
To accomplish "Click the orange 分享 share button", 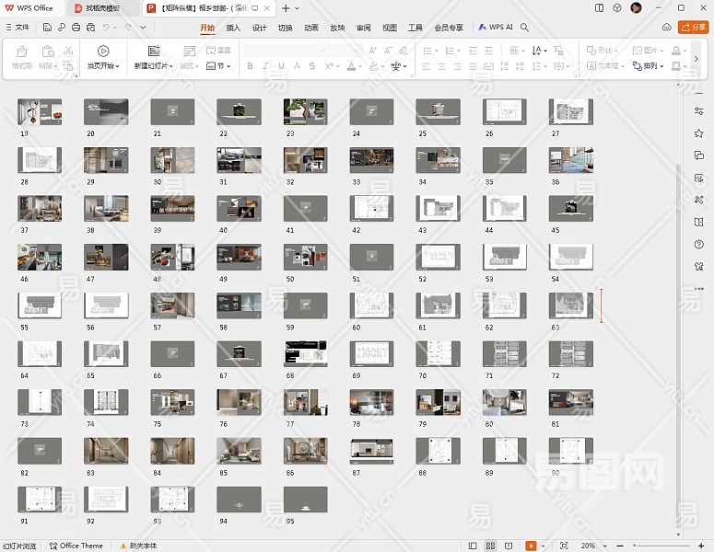I will [693, 28].
